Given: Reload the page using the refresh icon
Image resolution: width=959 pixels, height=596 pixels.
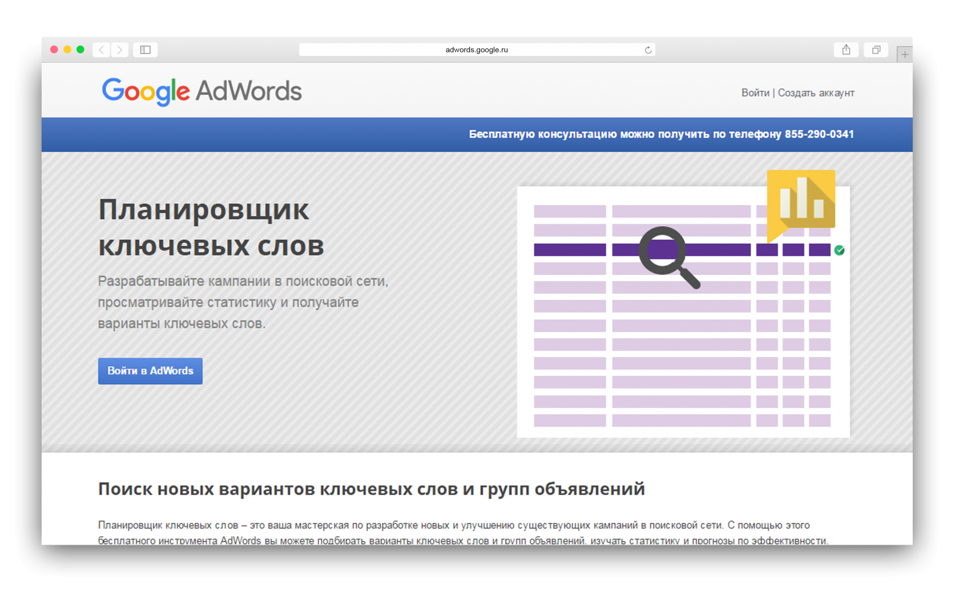Looking at the screenshot, I should pyautogui.click(x=648, y=50).
